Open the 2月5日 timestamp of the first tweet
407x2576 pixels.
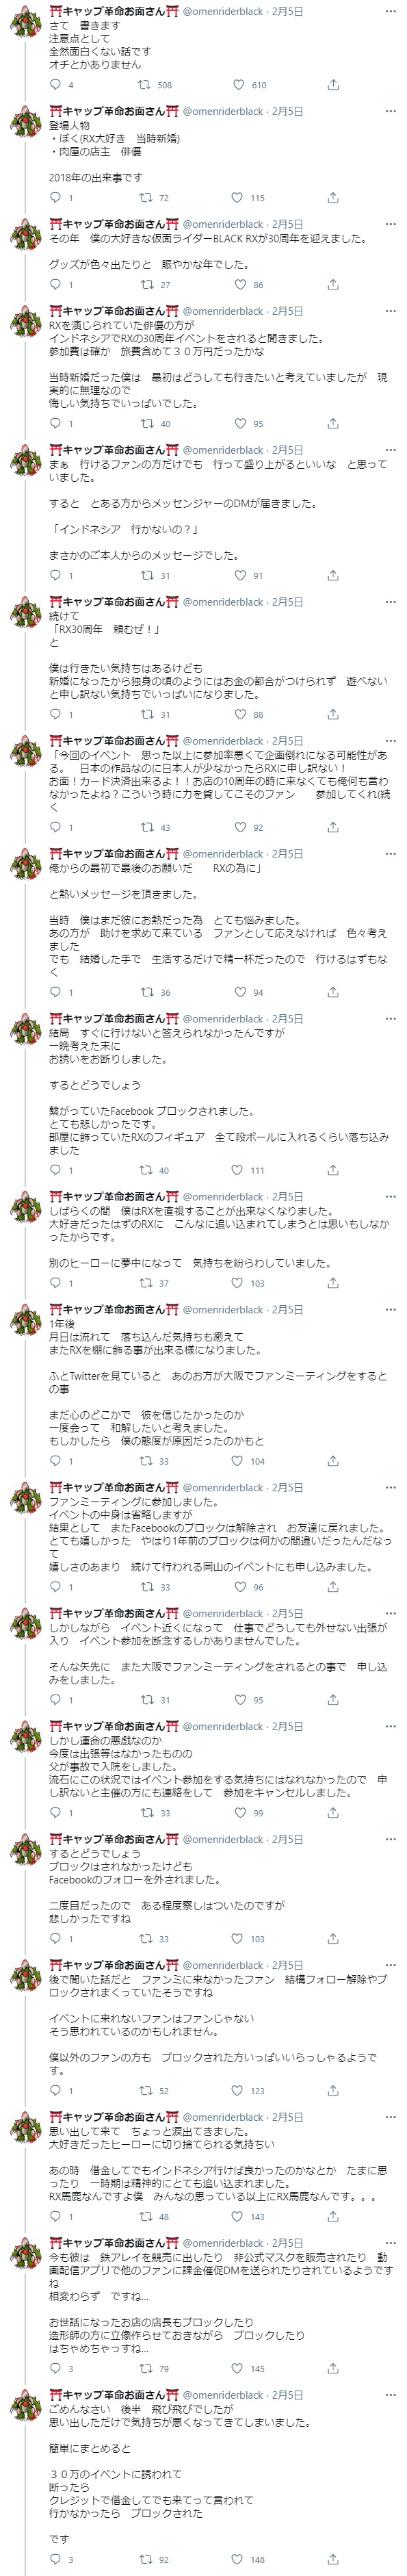pyautogui.click(x=287, y=12)
